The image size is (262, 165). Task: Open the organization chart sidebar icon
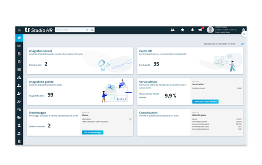[19, 77]
